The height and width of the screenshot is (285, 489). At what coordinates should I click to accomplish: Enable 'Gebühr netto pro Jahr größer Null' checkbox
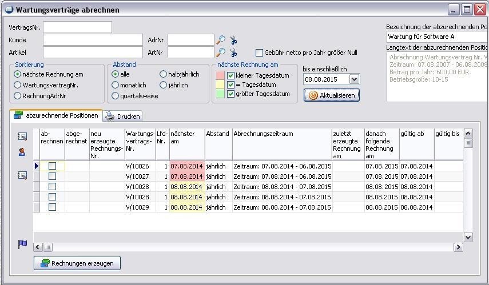click(259, 53)
